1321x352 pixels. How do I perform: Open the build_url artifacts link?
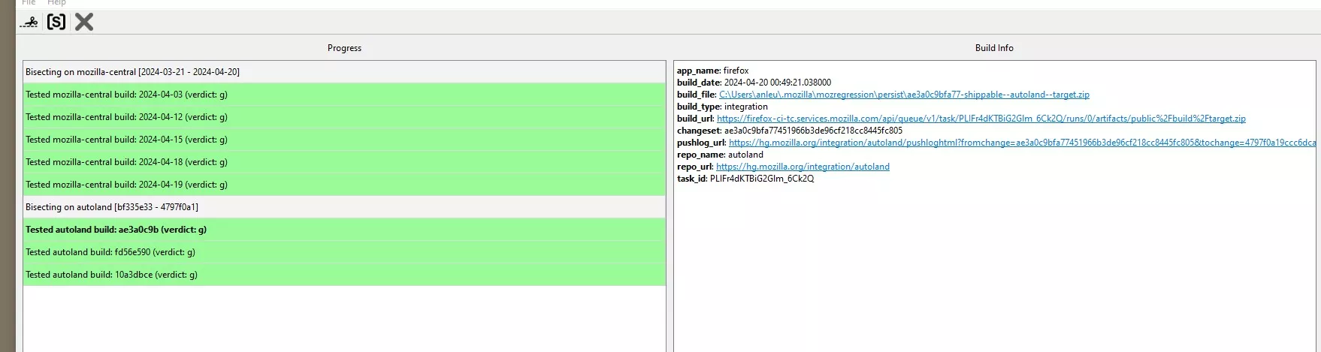(981, 119)
